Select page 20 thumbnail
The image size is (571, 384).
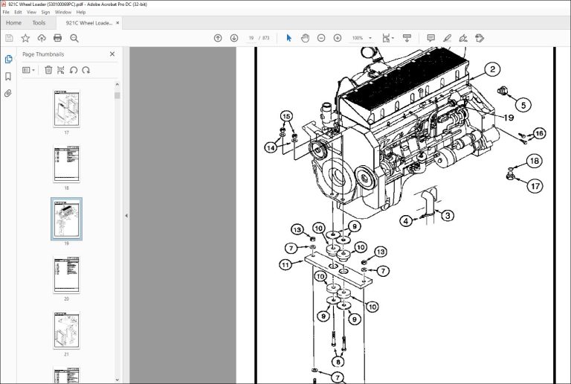point(67,275)
